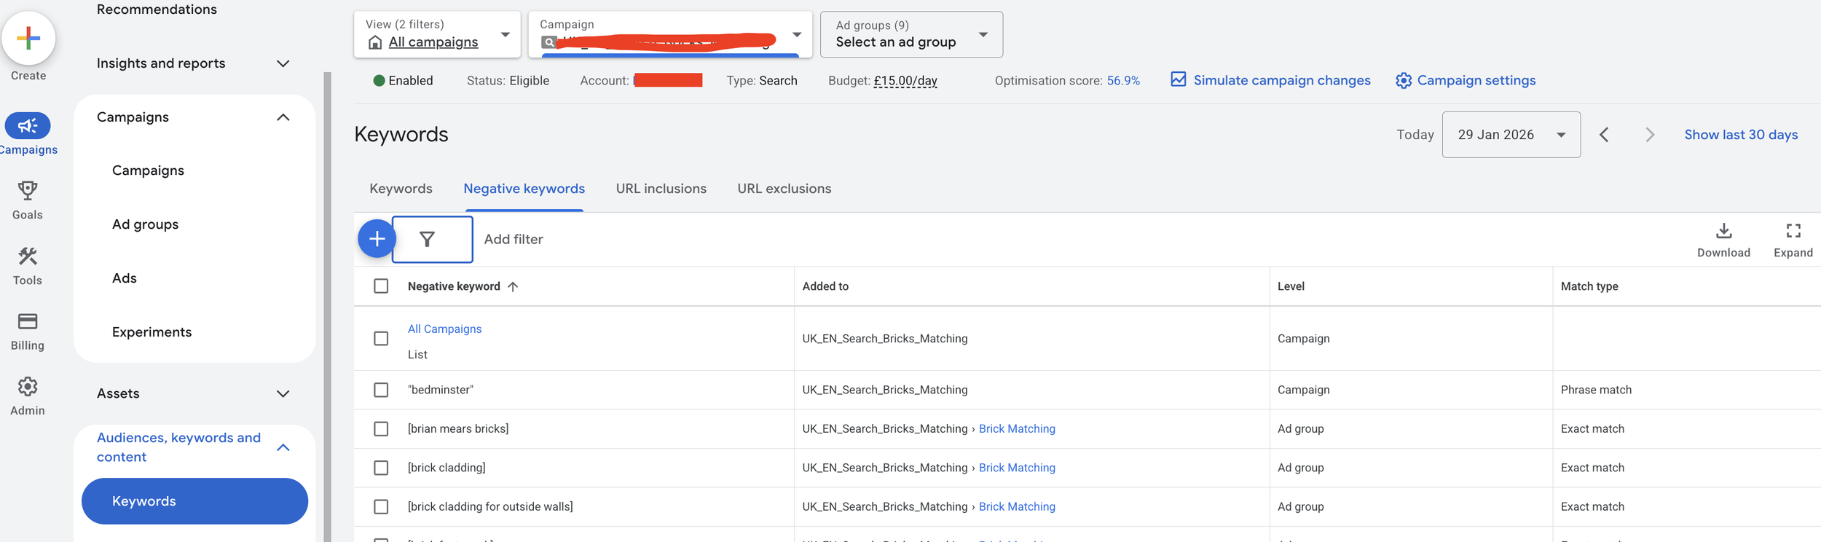
Task: Click the filter funnel icon
Action: [x=428, y=239]
